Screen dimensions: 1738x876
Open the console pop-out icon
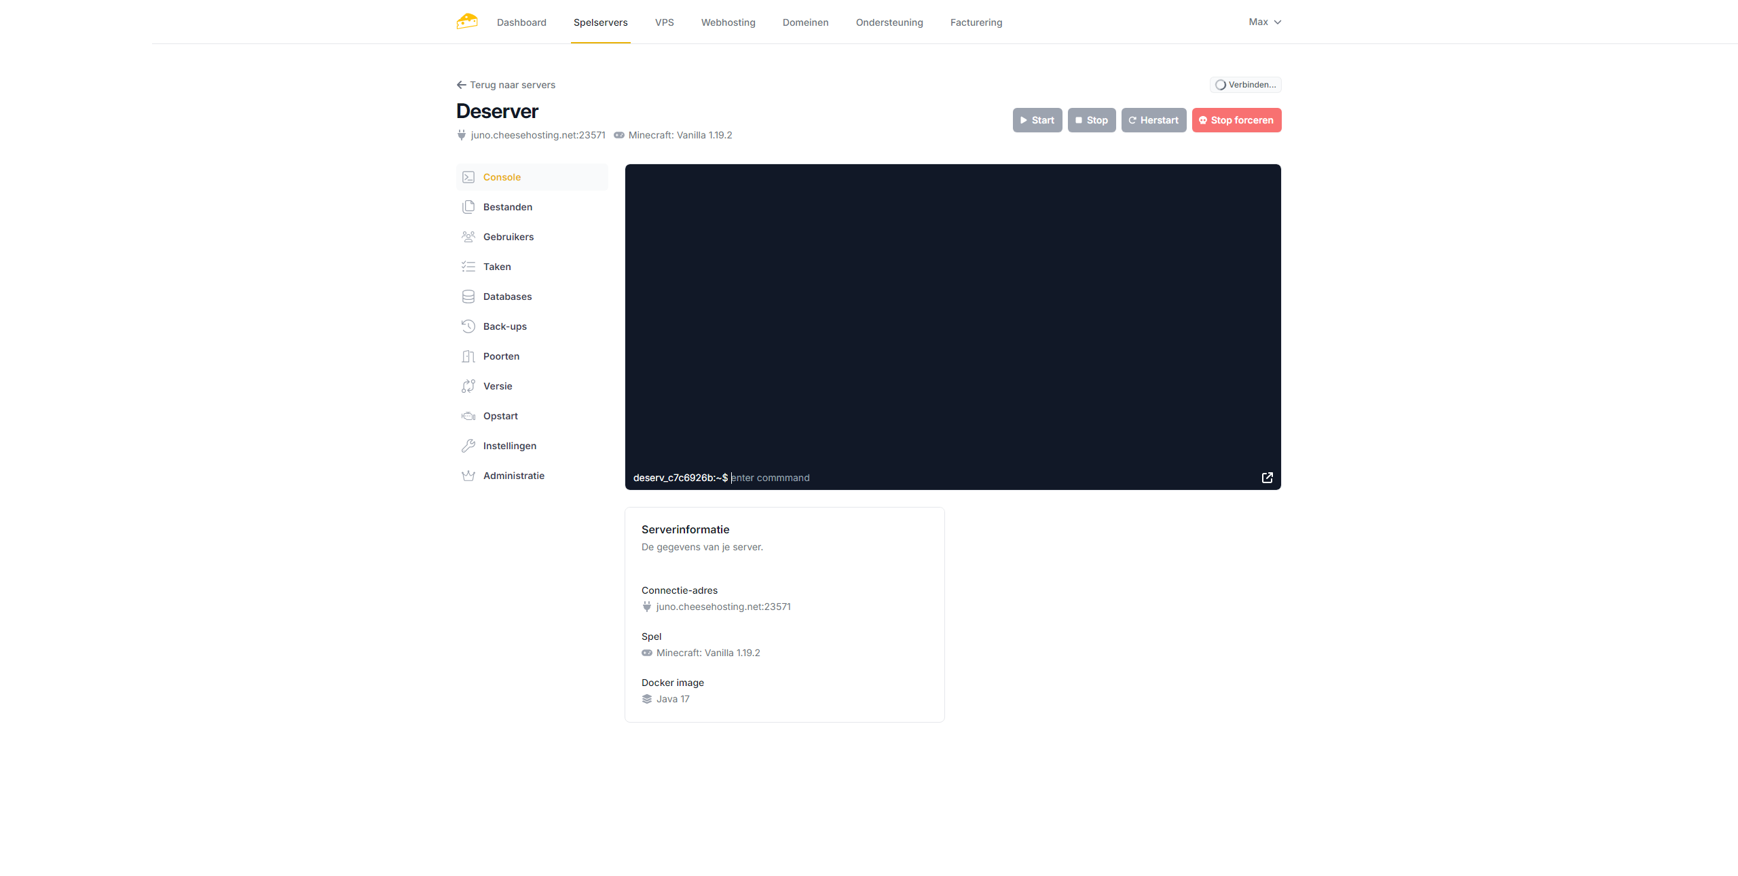pos(1267,478)
